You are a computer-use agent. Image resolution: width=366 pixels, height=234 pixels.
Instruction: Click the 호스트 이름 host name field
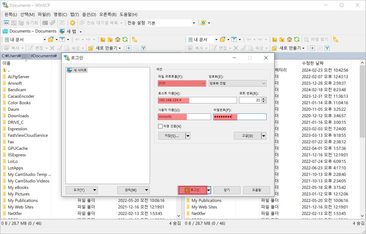point(197,100)
